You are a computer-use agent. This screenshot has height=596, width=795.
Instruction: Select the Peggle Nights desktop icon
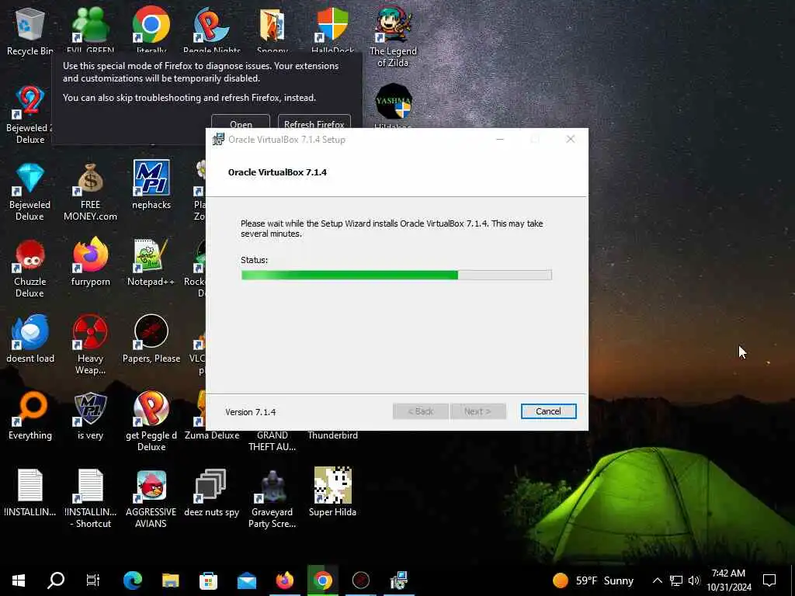[212, 30]
